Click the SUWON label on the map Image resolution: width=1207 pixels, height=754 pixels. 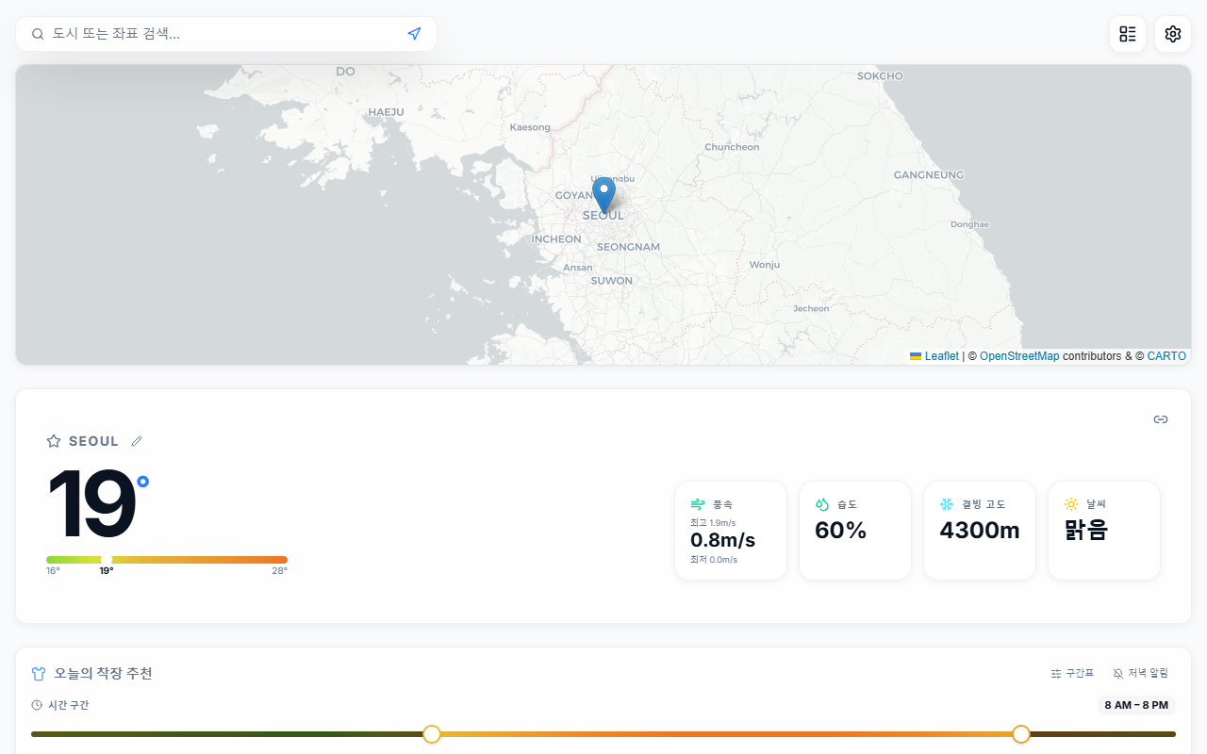612,281
